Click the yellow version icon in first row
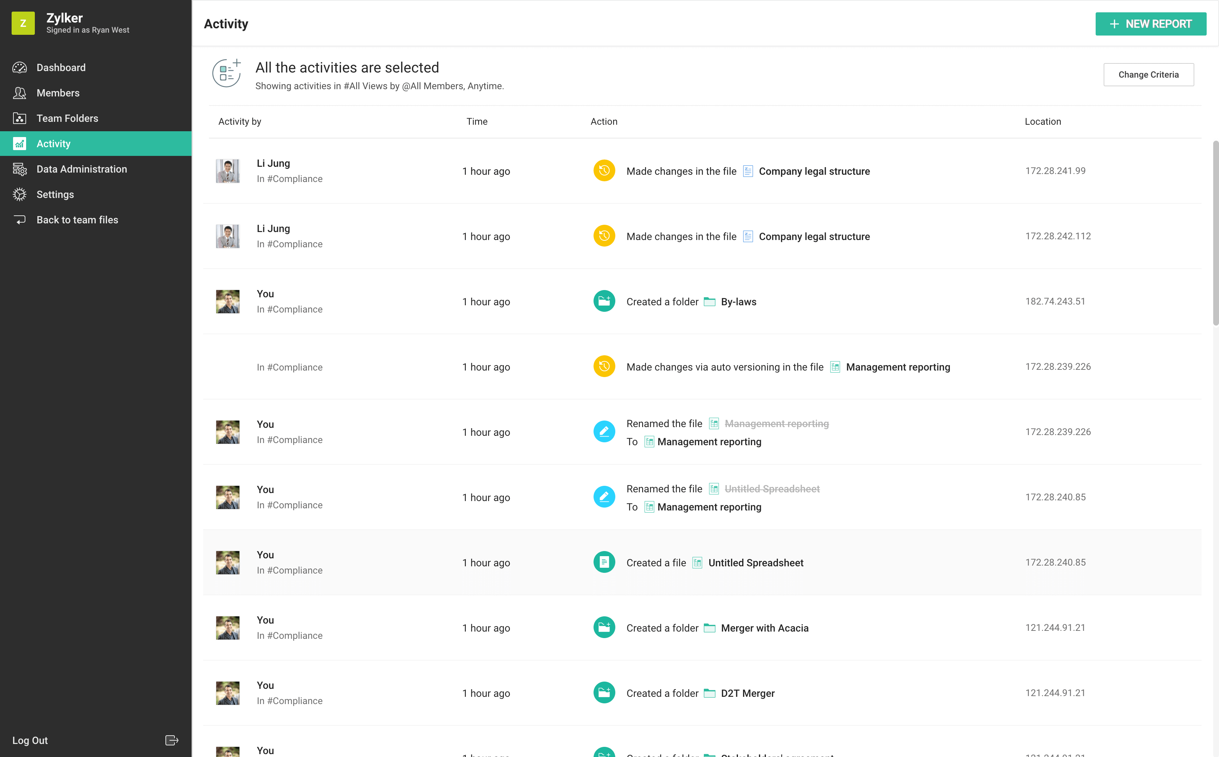Image resolution: width=1219 pixels, height=757 pixels. (604, 171)
